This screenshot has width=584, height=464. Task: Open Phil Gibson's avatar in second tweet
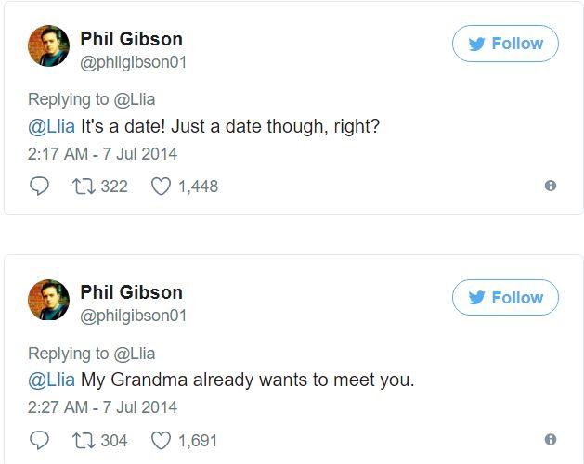pos(49,301)
